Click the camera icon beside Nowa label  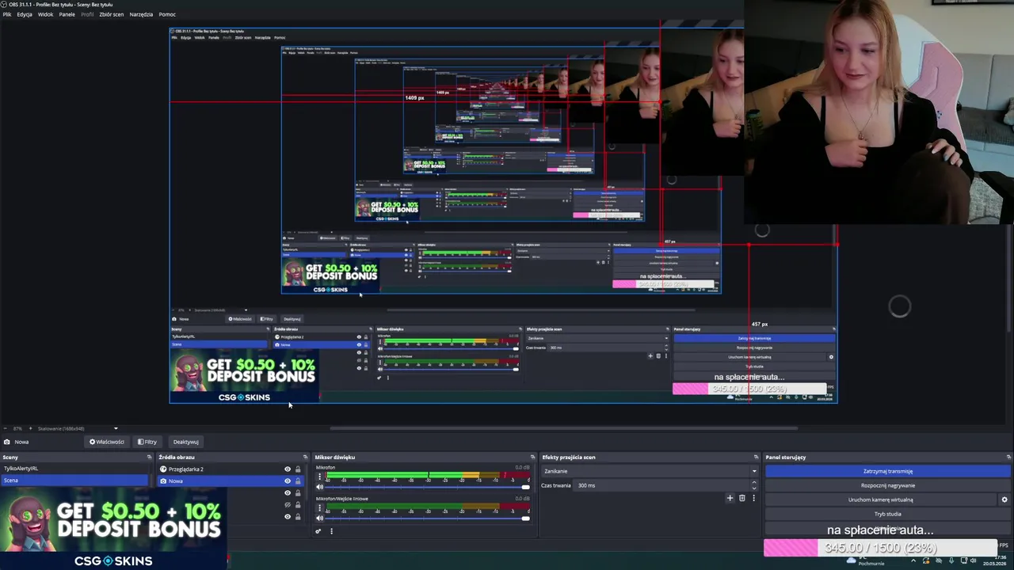(x=6, y=442)
